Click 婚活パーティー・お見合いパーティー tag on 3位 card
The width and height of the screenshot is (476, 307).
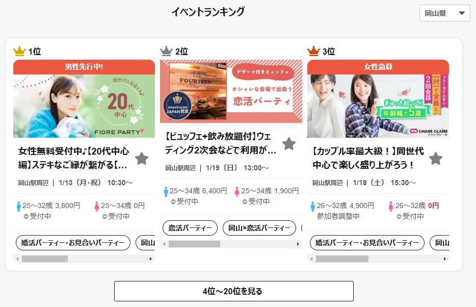(x=367, y=243)
